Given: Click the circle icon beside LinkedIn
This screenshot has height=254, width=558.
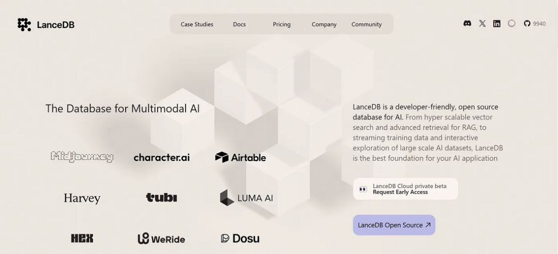Looking at the screenshot, I should 512,23.
